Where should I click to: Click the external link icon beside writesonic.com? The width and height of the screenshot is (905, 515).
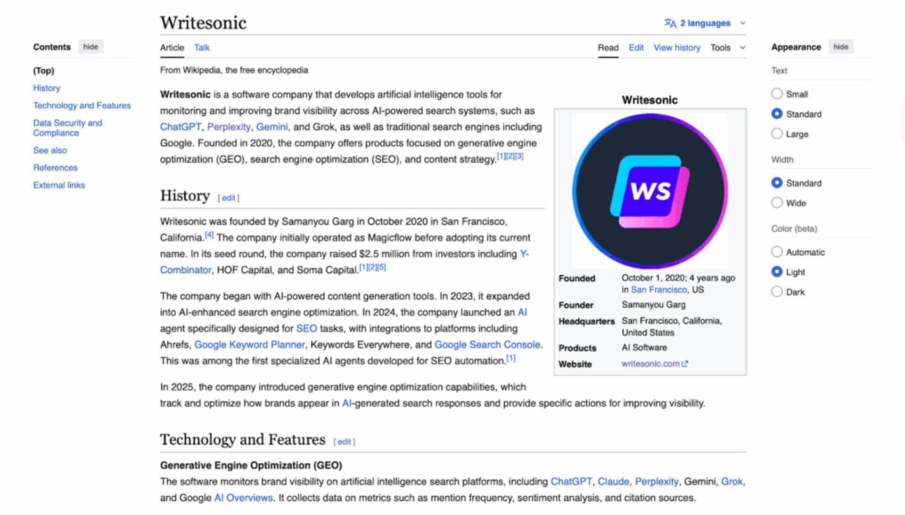click(685, 364)
